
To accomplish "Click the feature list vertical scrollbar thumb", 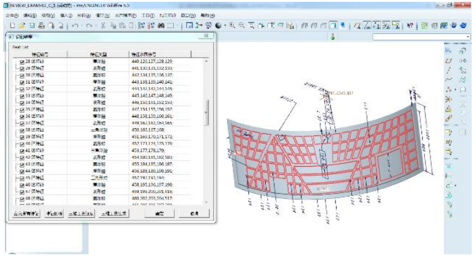I will (207, 112).
